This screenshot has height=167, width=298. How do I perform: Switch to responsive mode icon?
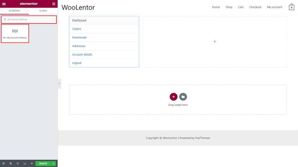[25, 164]
